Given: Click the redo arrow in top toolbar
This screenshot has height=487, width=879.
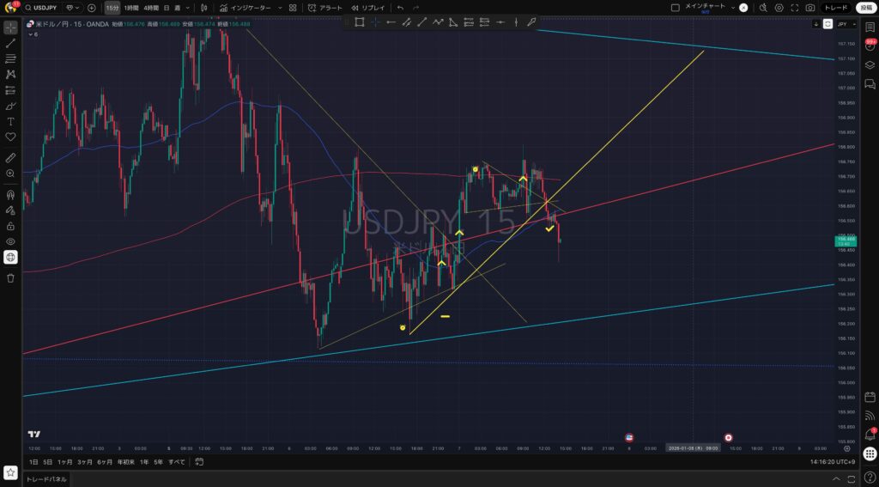Looking at the screenshot, I should tap(415, 8).
